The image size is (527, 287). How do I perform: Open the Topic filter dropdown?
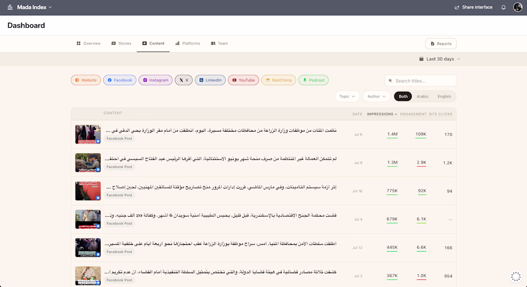347,96
